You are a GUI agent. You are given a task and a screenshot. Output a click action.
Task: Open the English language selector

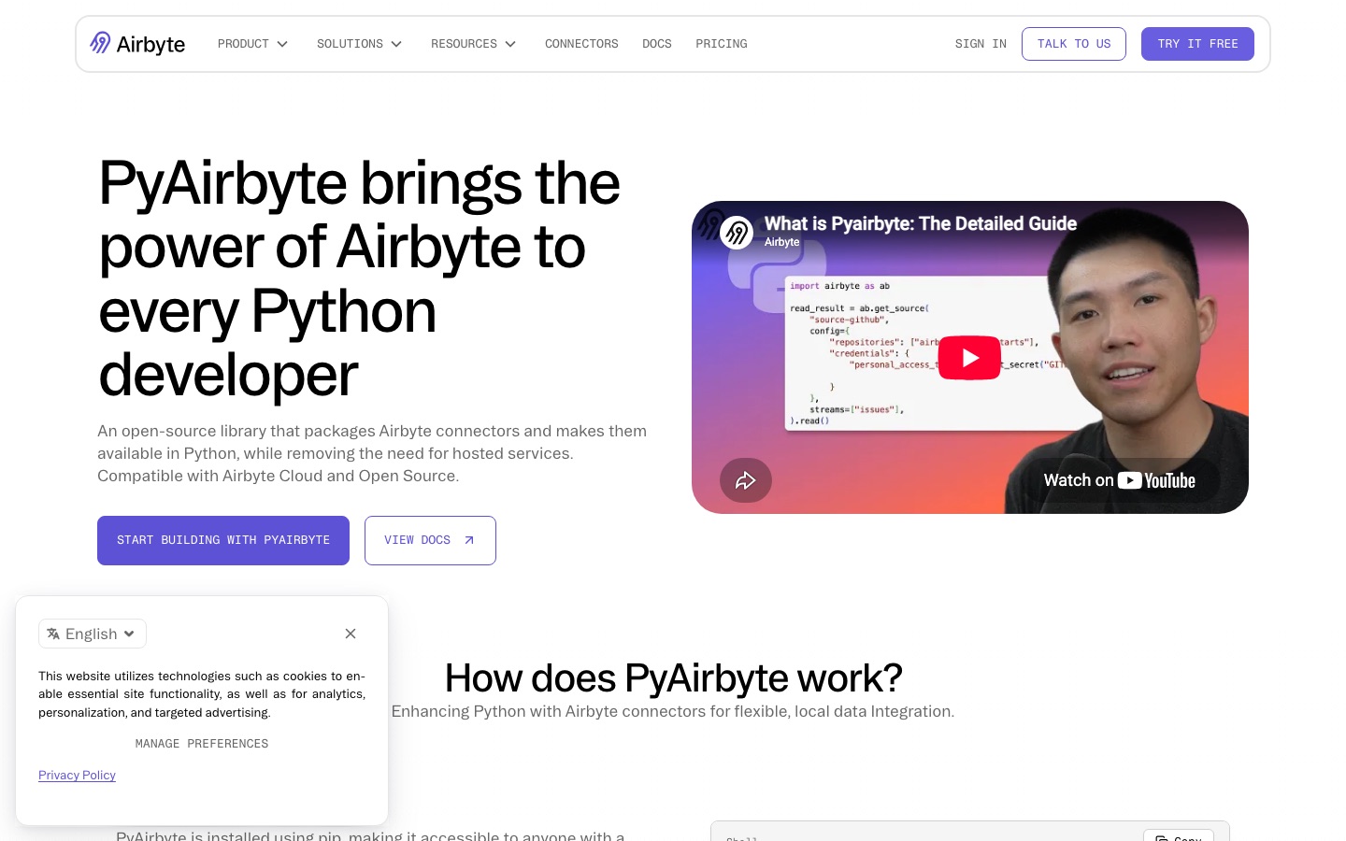[93, 634]
